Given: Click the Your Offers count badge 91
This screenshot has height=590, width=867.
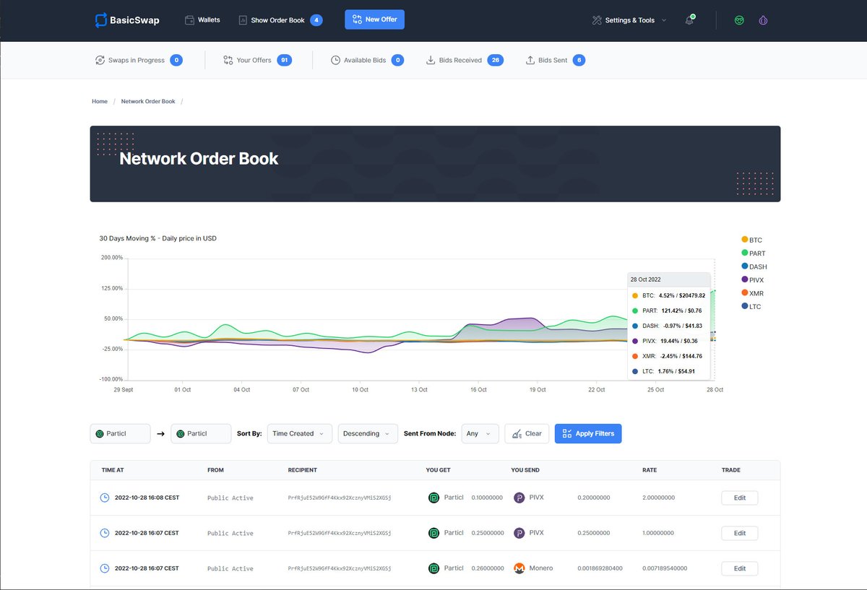Looking at the screenshot, I should pos(285,60).
